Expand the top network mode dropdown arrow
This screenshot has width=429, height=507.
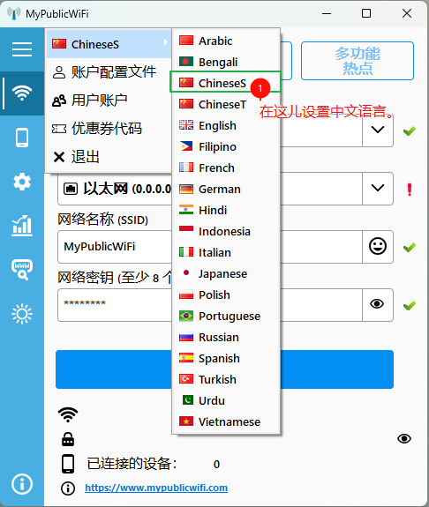tap(378, 130)
